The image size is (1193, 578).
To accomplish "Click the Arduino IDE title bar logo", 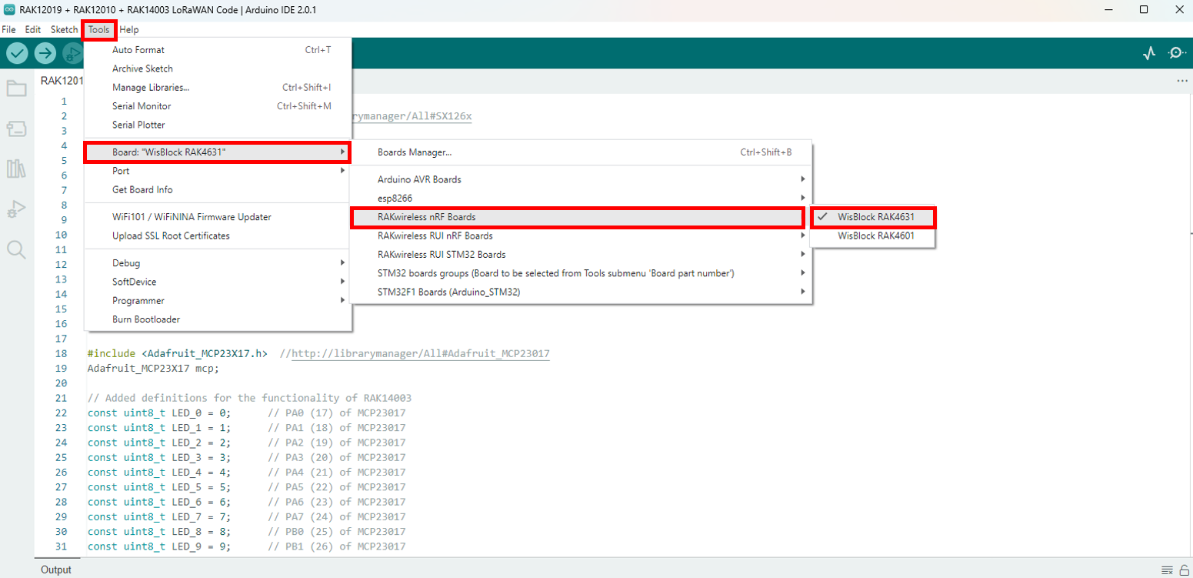I will coord(8,9).
